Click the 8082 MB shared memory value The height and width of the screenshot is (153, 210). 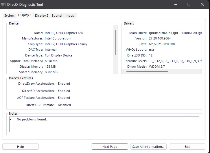pos(51,72)
